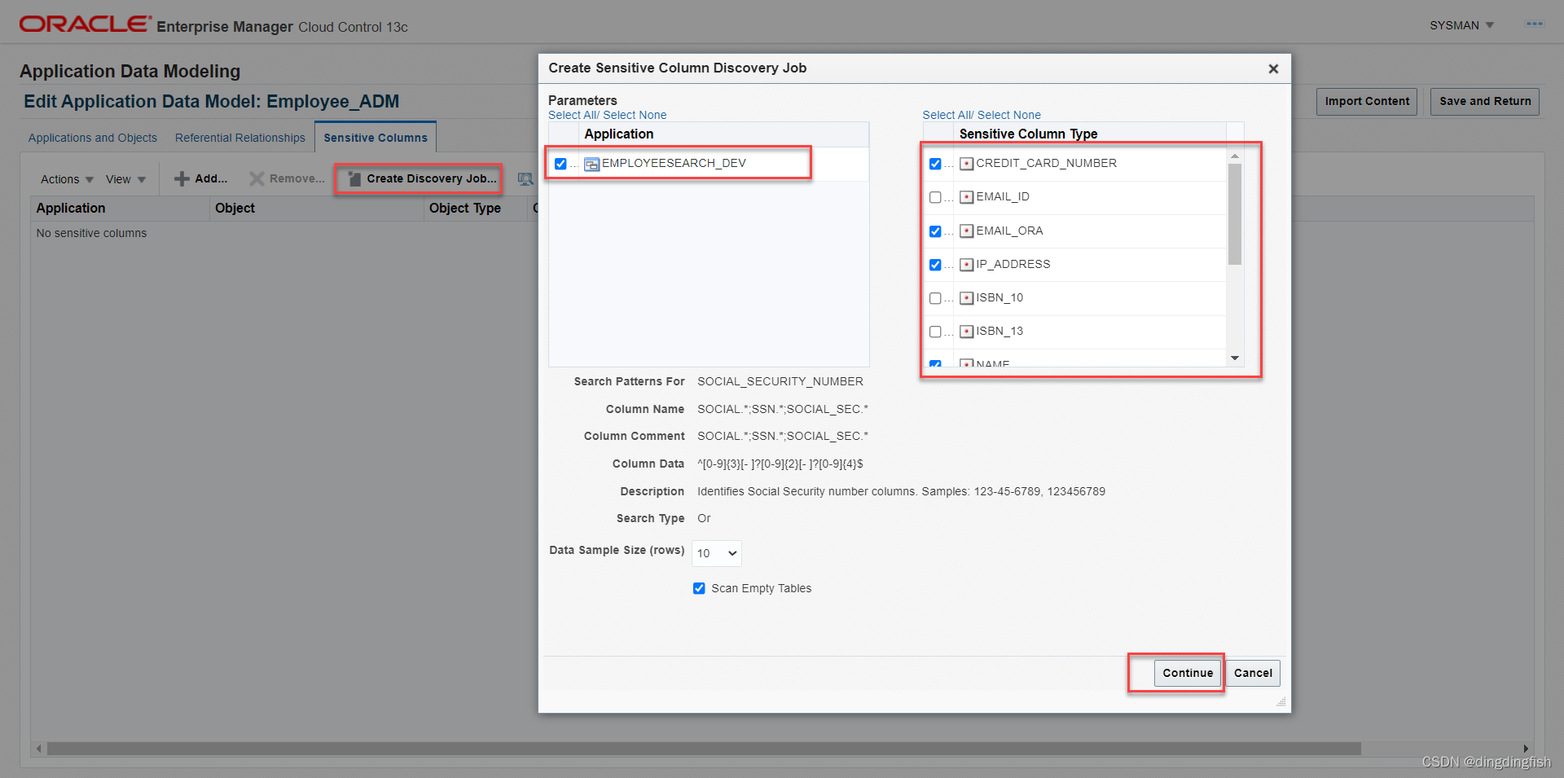Screen dimensions: 1564x778
Task: Select the EMPLOYEESEARCH_DEV row text
Action: [674, 163]
